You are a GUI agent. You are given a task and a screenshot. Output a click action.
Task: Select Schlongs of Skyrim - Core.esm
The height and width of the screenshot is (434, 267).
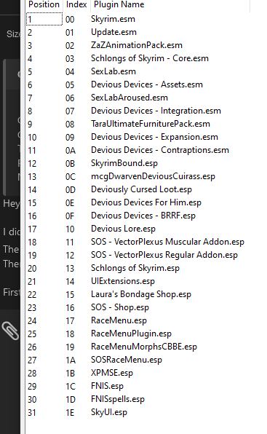tap(150, 58)
